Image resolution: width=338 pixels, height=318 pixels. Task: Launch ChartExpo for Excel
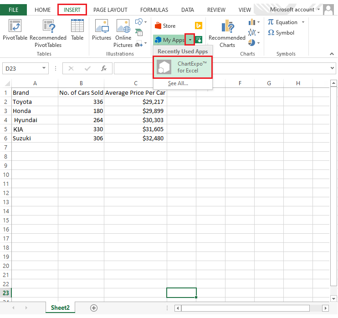(x=183, y=67)
